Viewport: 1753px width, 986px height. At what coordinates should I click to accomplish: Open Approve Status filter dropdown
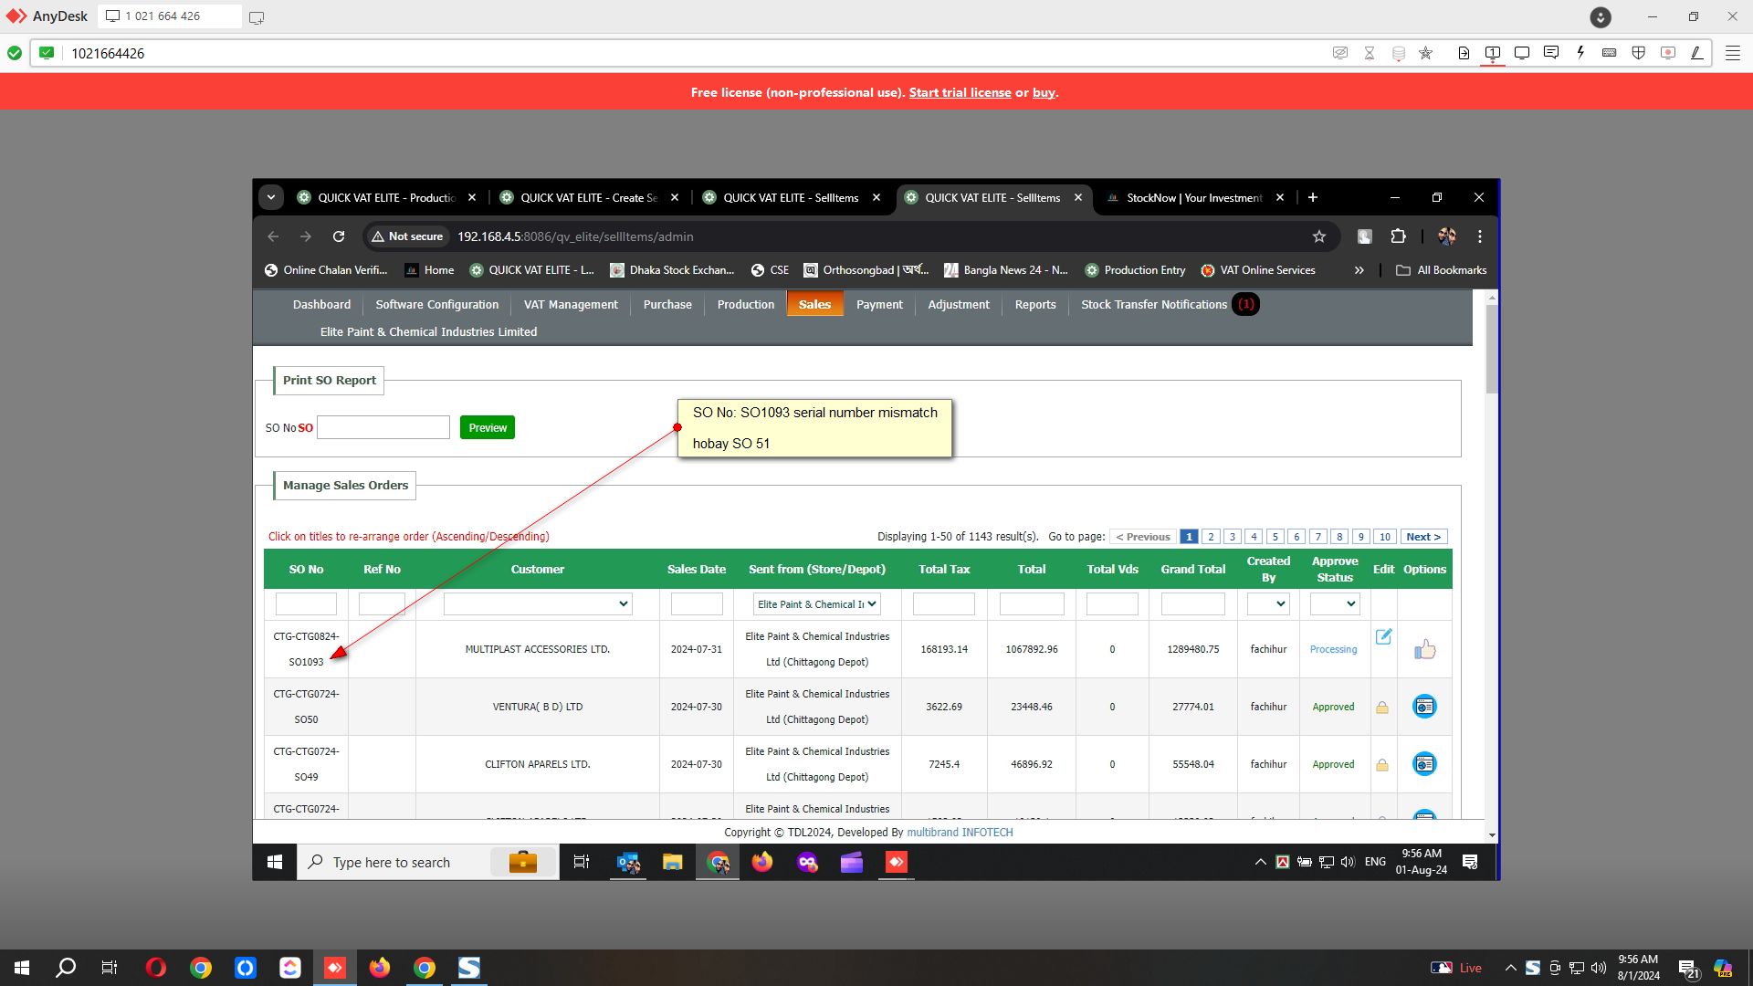[1334, 603]
